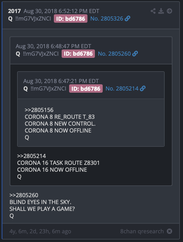Open post No. 2805326 link
Image resolution: width=183 pixels, height=242 pixels.
point(107,19)
